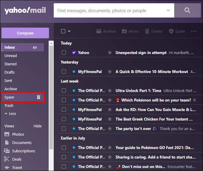Star the Ask the RD email

(110, 110)
